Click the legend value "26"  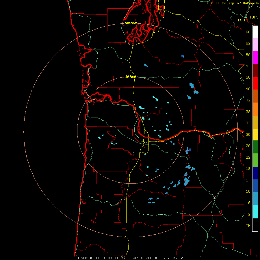pyautogui.click(x=248, y=146)
